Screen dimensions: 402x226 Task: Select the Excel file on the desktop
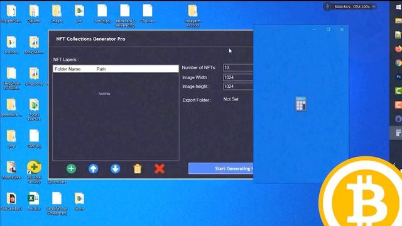click(x=34, y=202)
